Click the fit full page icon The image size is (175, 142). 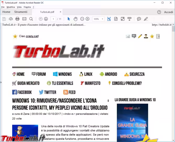click(x=116, y=19)
